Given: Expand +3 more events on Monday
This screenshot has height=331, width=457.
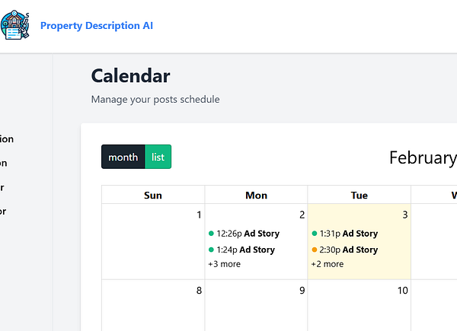Looking at the screenshot, I should (x=224, y=264).
